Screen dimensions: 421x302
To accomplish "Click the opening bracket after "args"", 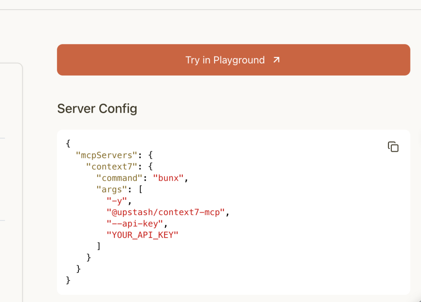I will (x=140, y=189).
